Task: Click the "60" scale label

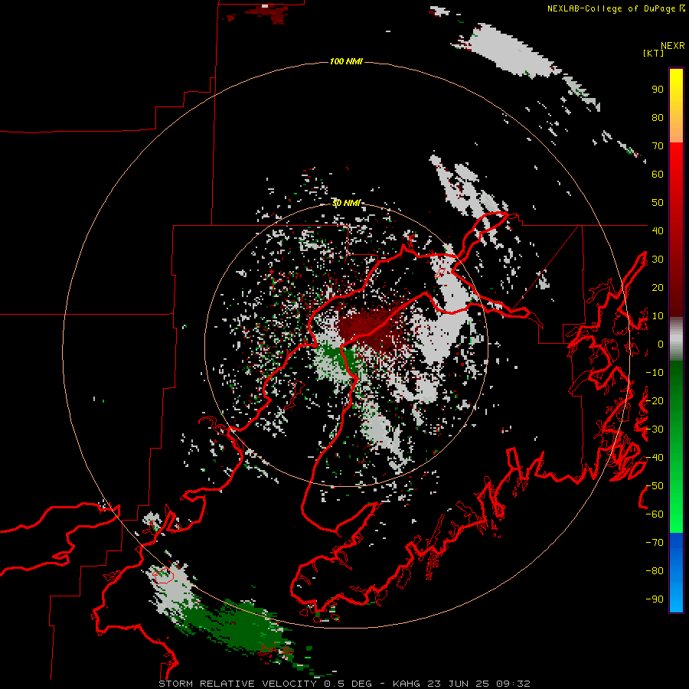Action: pos(658,174)
